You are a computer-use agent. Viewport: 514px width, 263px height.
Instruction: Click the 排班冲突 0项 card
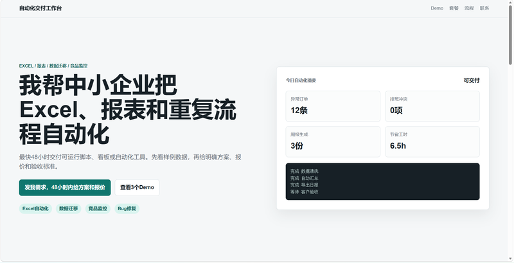(x=432, y=106)
